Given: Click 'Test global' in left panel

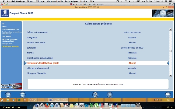Looking at the screenshot, I should pyautogui.click(x=6, y=37).
